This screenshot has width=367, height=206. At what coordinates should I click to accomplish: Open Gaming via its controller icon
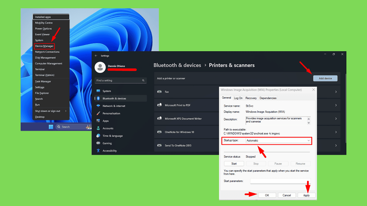point(98,143)
